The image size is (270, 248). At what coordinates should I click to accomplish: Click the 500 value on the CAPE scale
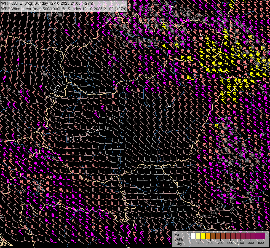click(x=210, y=243)
